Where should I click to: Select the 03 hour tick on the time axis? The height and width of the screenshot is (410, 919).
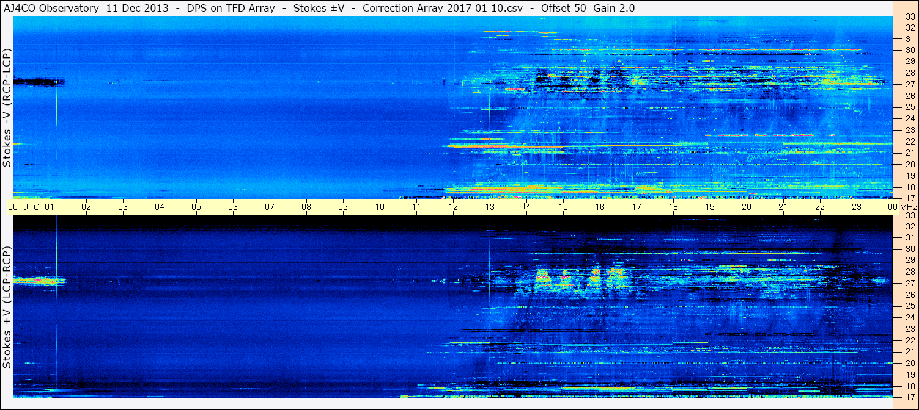tap(123, 207)
